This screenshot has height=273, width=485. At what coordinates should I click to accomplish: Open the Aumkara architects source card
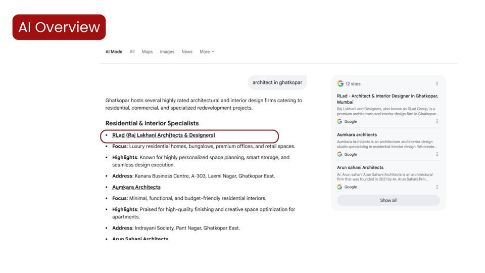(x=357, y=134)
